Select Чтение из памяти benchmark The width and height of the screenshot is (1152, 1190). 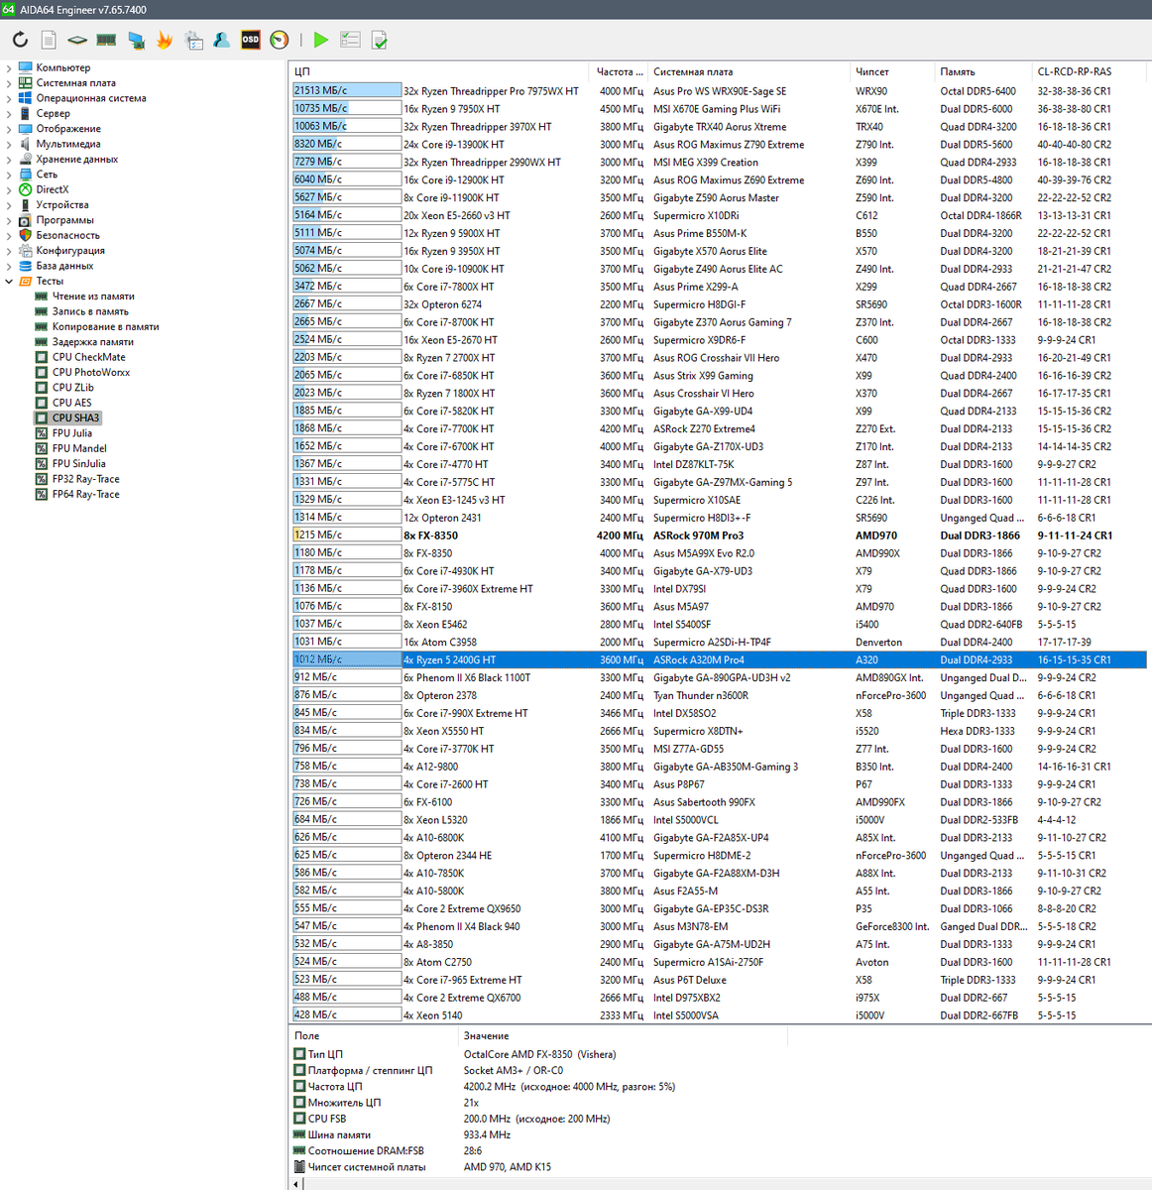coord(93,297)
